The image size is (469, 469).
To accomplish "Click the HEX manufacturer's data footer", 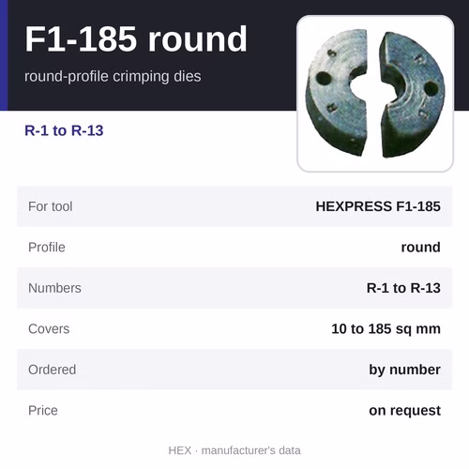I will (x=234, y=450).
